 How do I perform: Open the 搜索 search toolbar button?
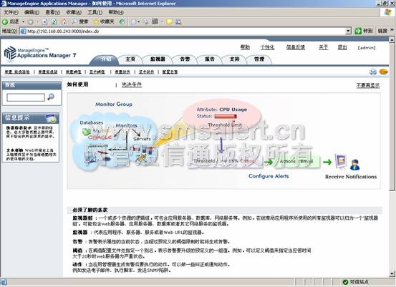click(x=80, y=21)
